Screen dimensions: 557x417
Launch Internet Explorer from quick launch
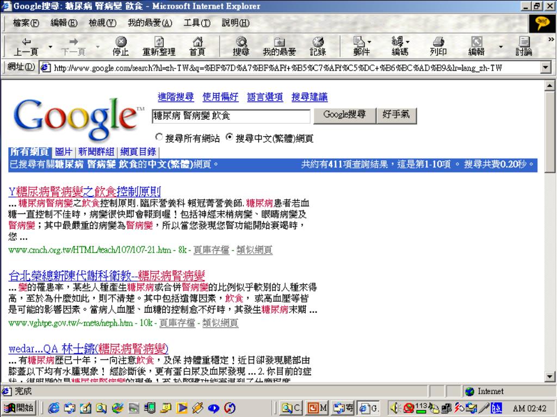(54, 408)
